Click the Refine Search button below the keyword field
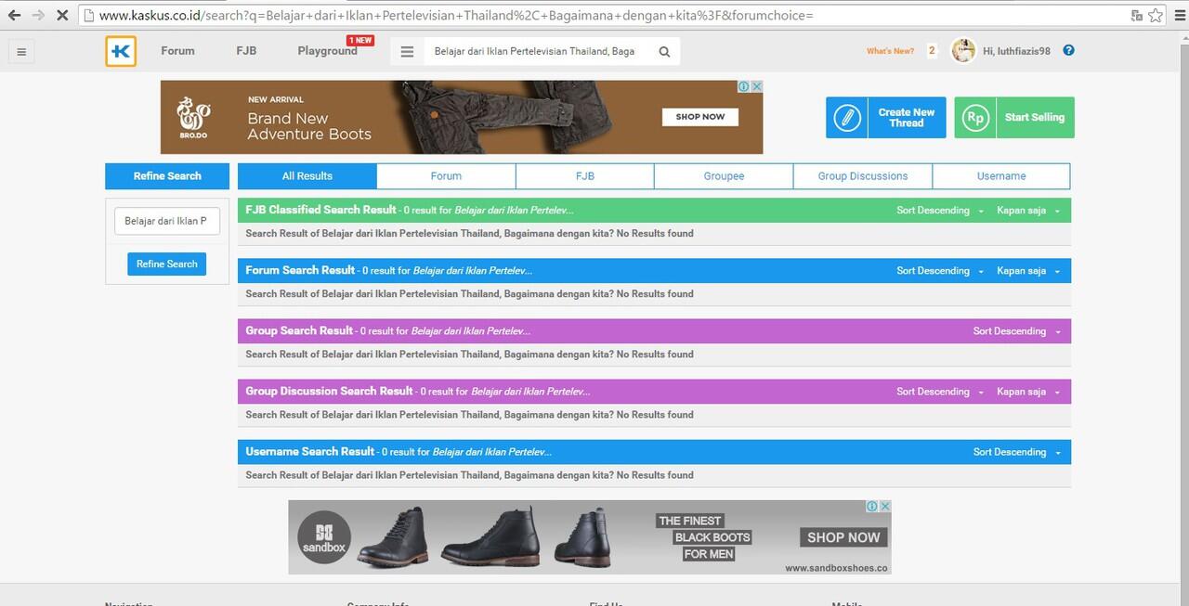This screenshot has height=606, width=1189. click(167, 264)
